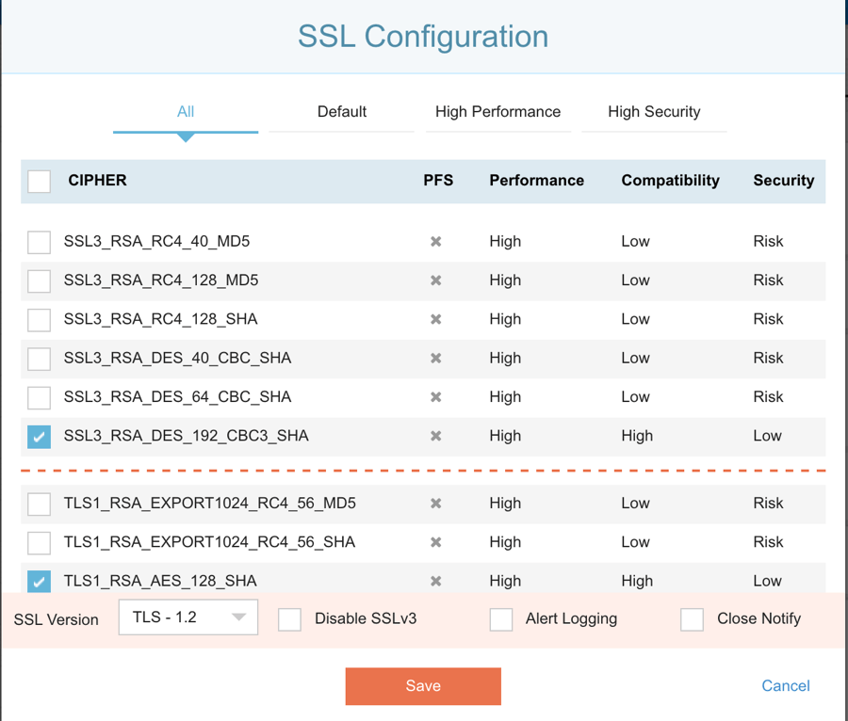The height and width of the screenshot is (721, 848).
Task: Open the SSL Version dropdown
Action: point(188,618)
